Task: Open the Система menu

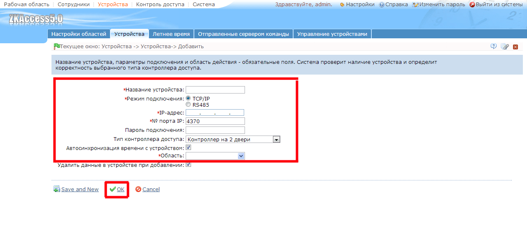Action: (204, 5)
